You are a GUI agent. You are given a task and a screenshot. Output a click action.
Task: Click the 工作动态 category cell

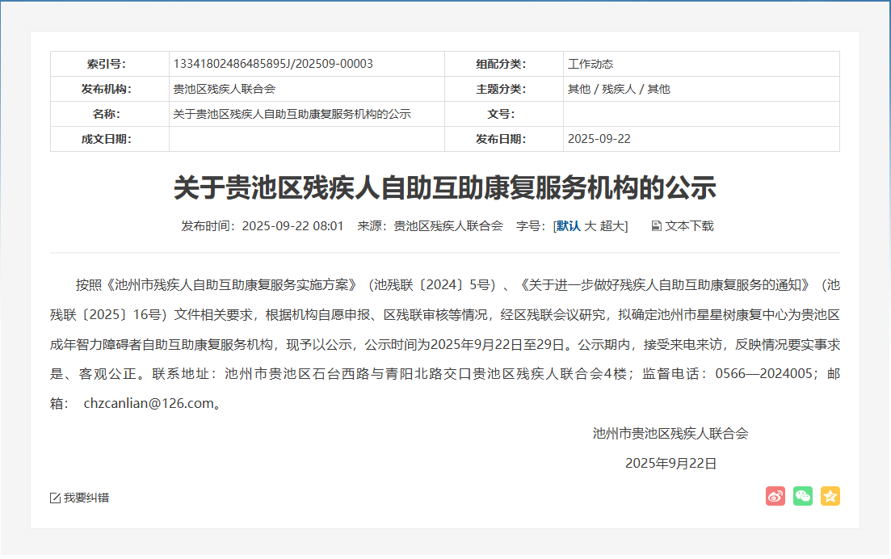click(590, 64)
